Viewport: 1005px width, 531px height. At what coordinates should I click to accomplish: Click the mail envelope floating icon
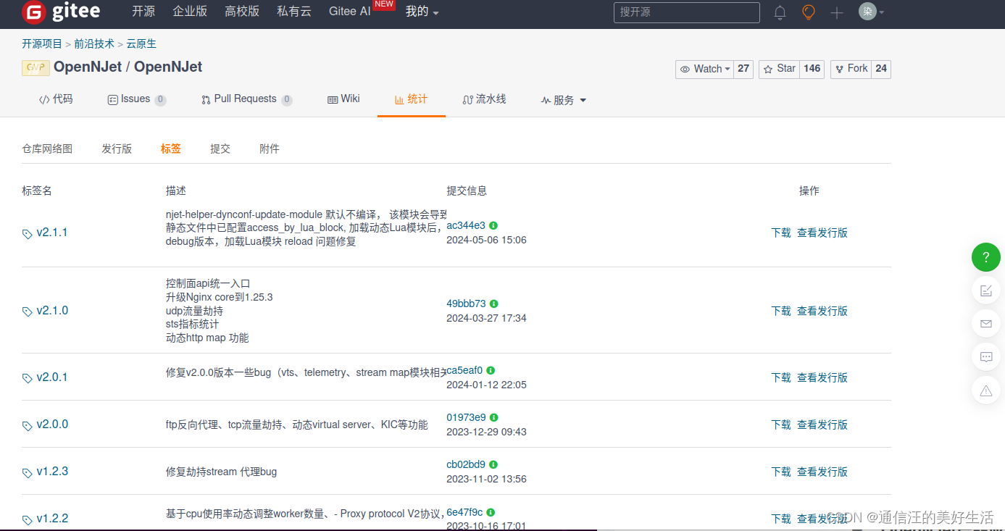985,324
